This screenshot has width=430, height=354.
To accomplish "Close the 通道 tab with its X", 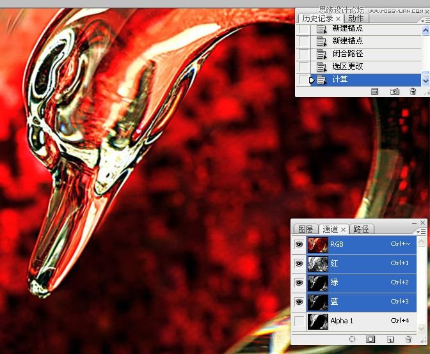I will 343,229.
